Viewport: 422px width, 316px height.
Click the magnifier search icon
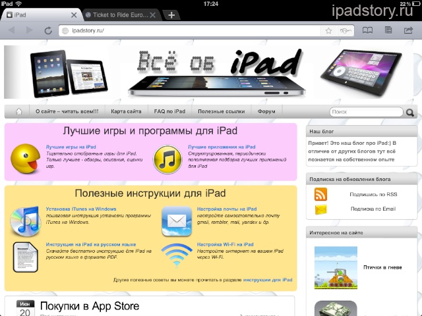pos(410,113)
